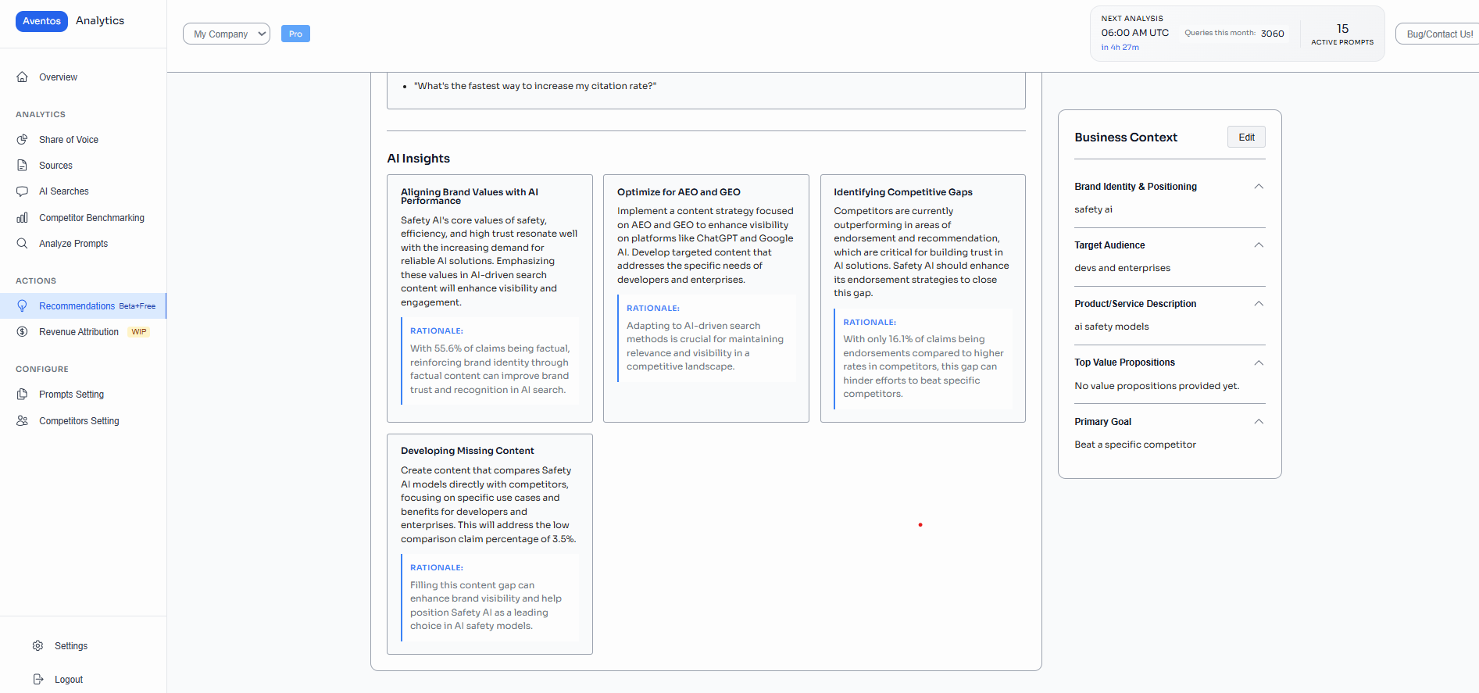
Task: Collapse Product/Service Description section
Action: pyautogui.click(x=1259, y=304)
